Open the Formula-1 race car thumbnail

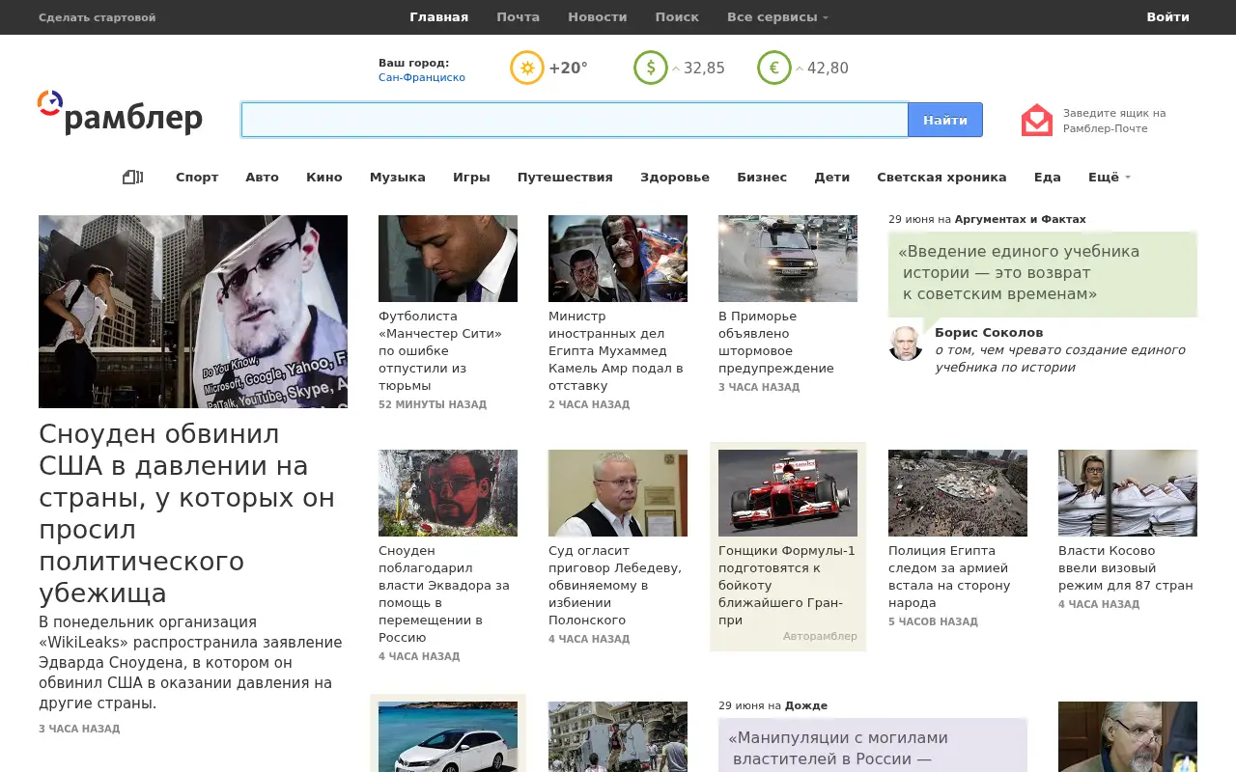(788, 493)
